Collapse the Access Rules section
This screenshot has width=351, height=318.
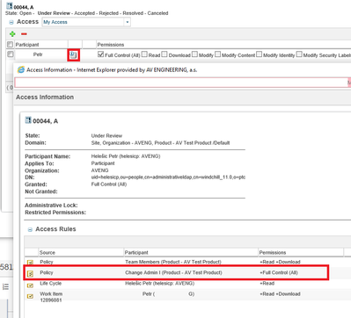pos(30,229)
